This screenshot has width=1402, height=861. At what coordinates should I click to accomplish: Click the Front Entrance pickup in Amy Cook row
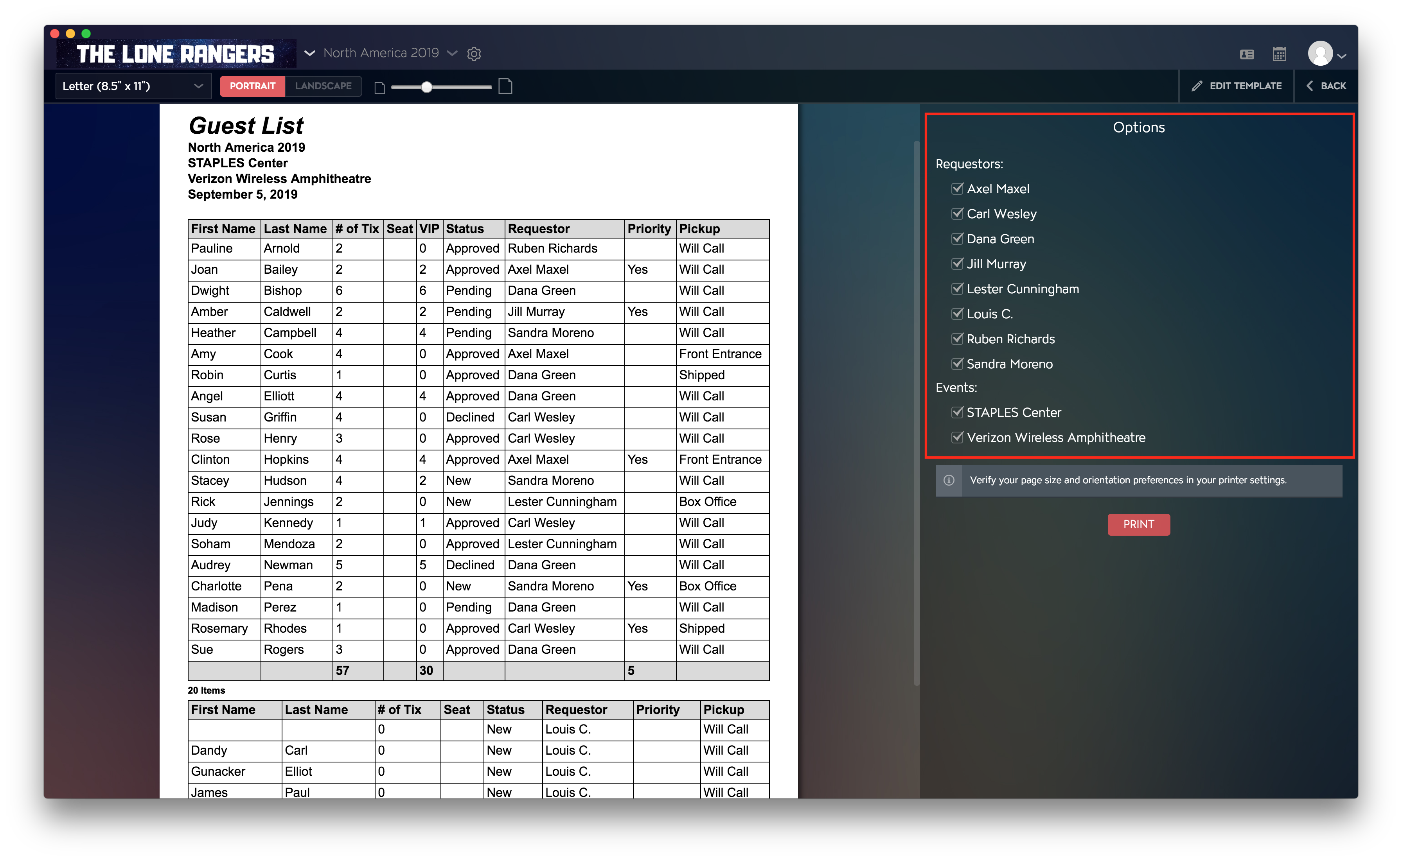[x=720, y=354]
